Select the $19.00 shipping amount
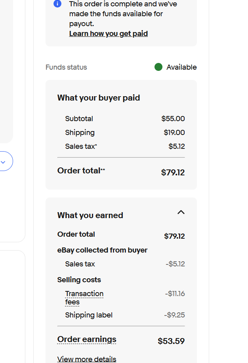 (174, 133)
